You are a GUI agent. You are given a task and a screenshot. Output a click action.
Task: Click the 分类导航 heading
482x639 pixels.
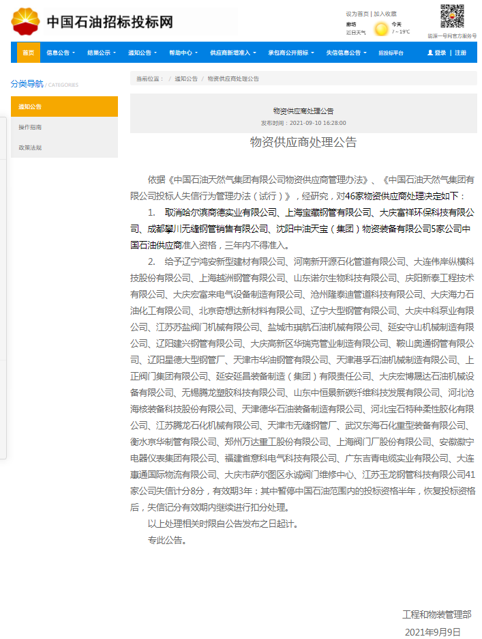[x=27, y=83]
